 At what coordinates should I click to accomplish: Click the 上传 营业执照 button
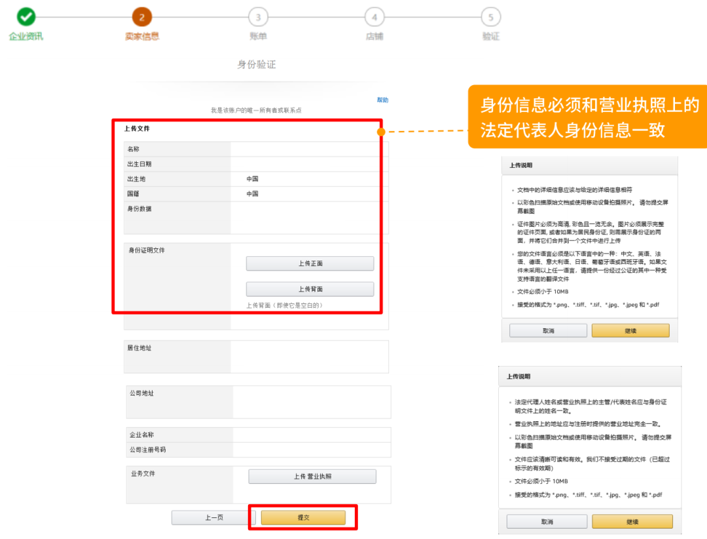point(312,476)
